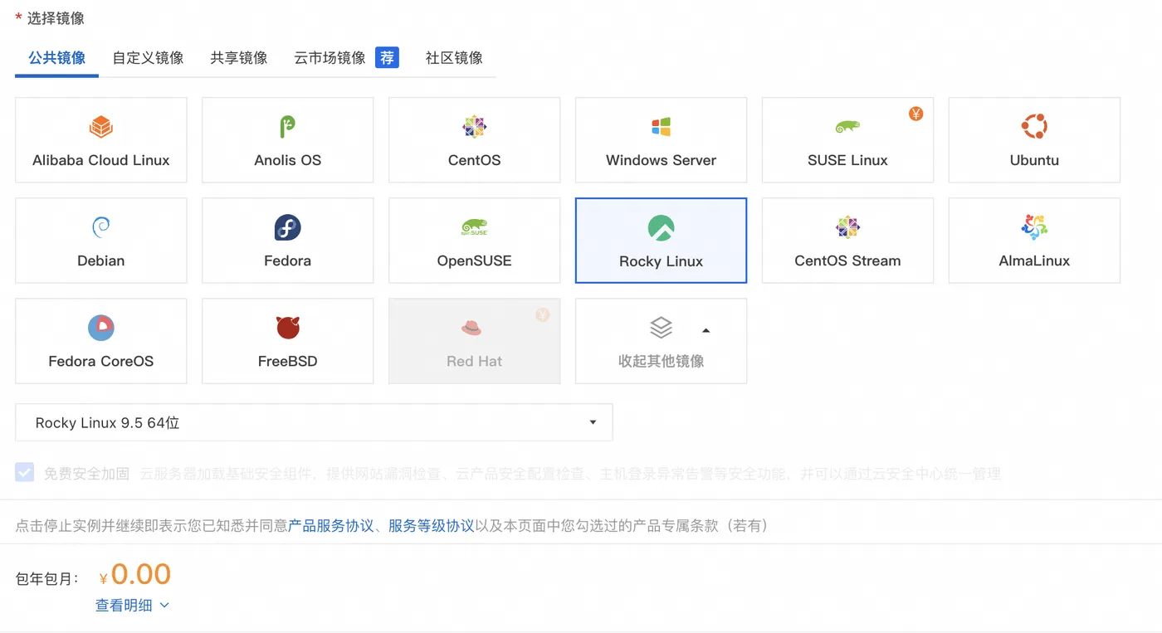Collapse the list via 收起其他镜像
Image resolution: width=1162 pixels, height=633 pixels.
[661, 341]
